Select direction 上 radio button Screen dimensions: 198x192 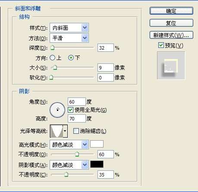[52, 58]
